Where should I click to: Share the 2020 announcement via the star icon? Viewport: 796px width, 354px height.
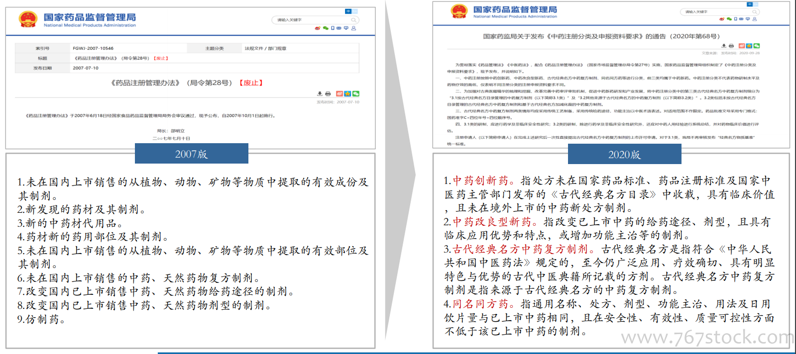[x=749, y=46]
